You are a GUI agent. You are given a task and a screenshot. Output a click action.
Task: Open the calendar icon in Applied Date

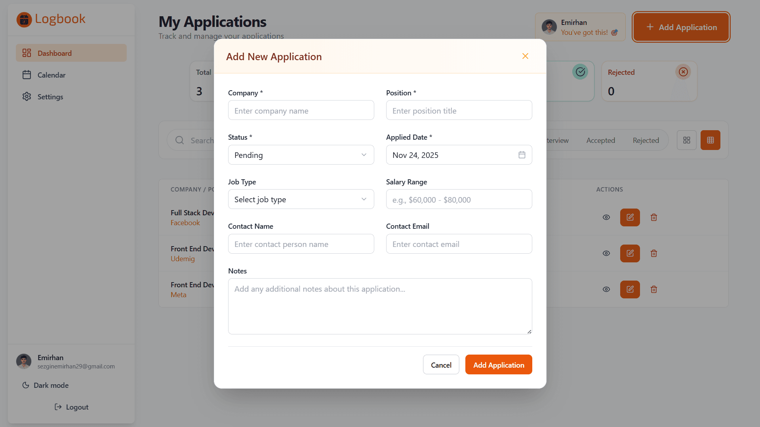coord(522,155)
